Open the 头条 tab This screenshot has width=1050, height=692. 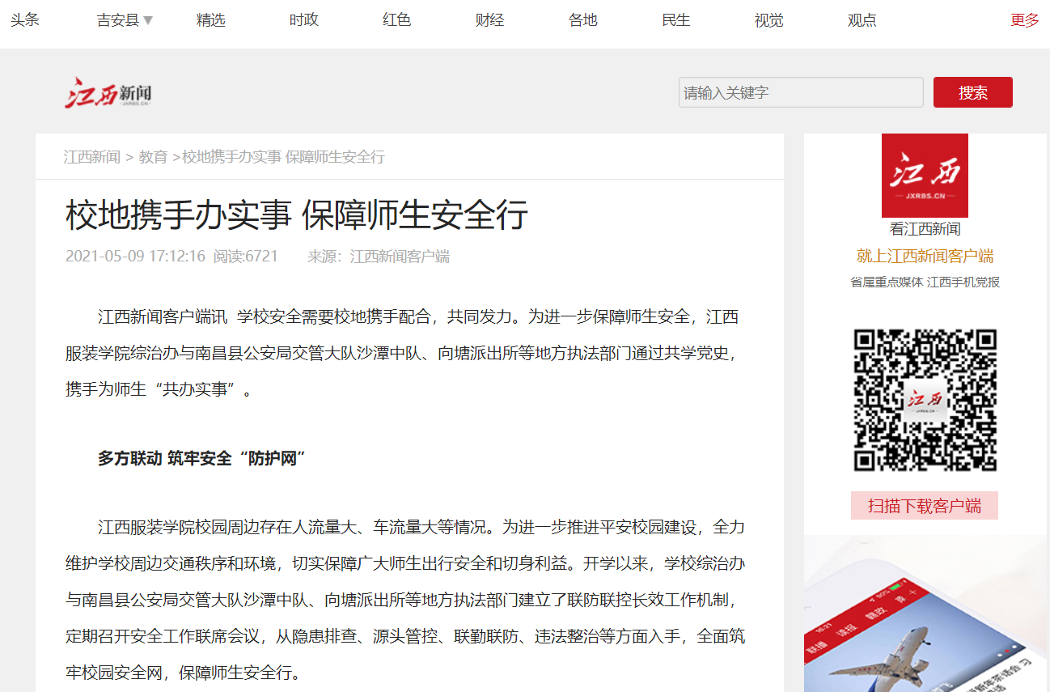[x=25, y=20]
